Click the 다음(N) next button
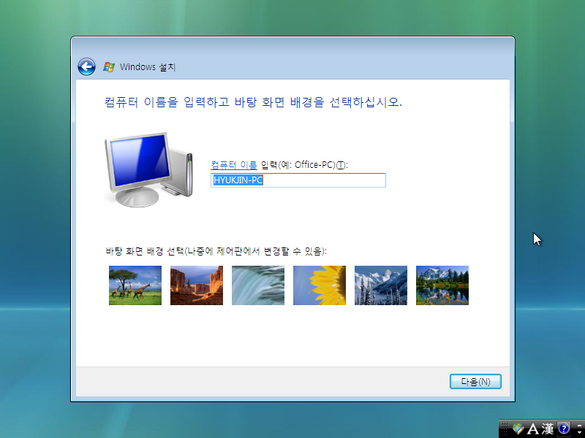 pos(475,381)
